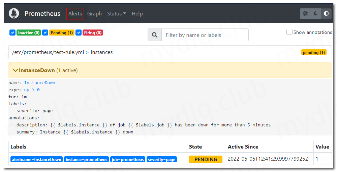337x172 pixels.
Task: Select the browser theme gear icon
Action: tap(305, 13)
